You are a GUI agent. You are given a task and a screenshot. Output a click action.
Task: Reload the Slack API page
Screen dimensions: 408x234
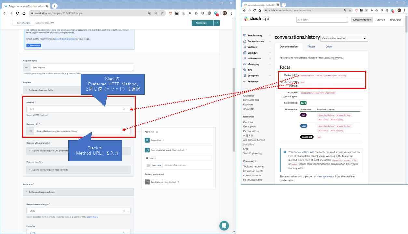point(255,10)
